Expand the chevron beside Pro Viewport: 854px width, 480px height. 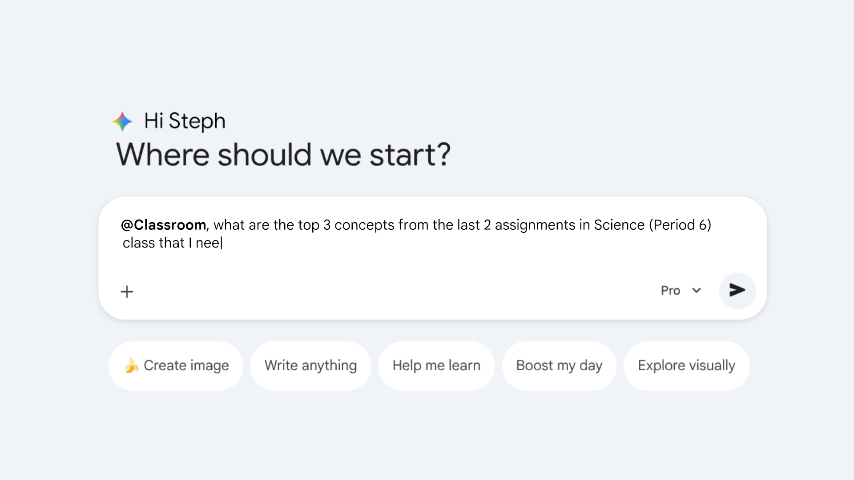click(697, 291)
